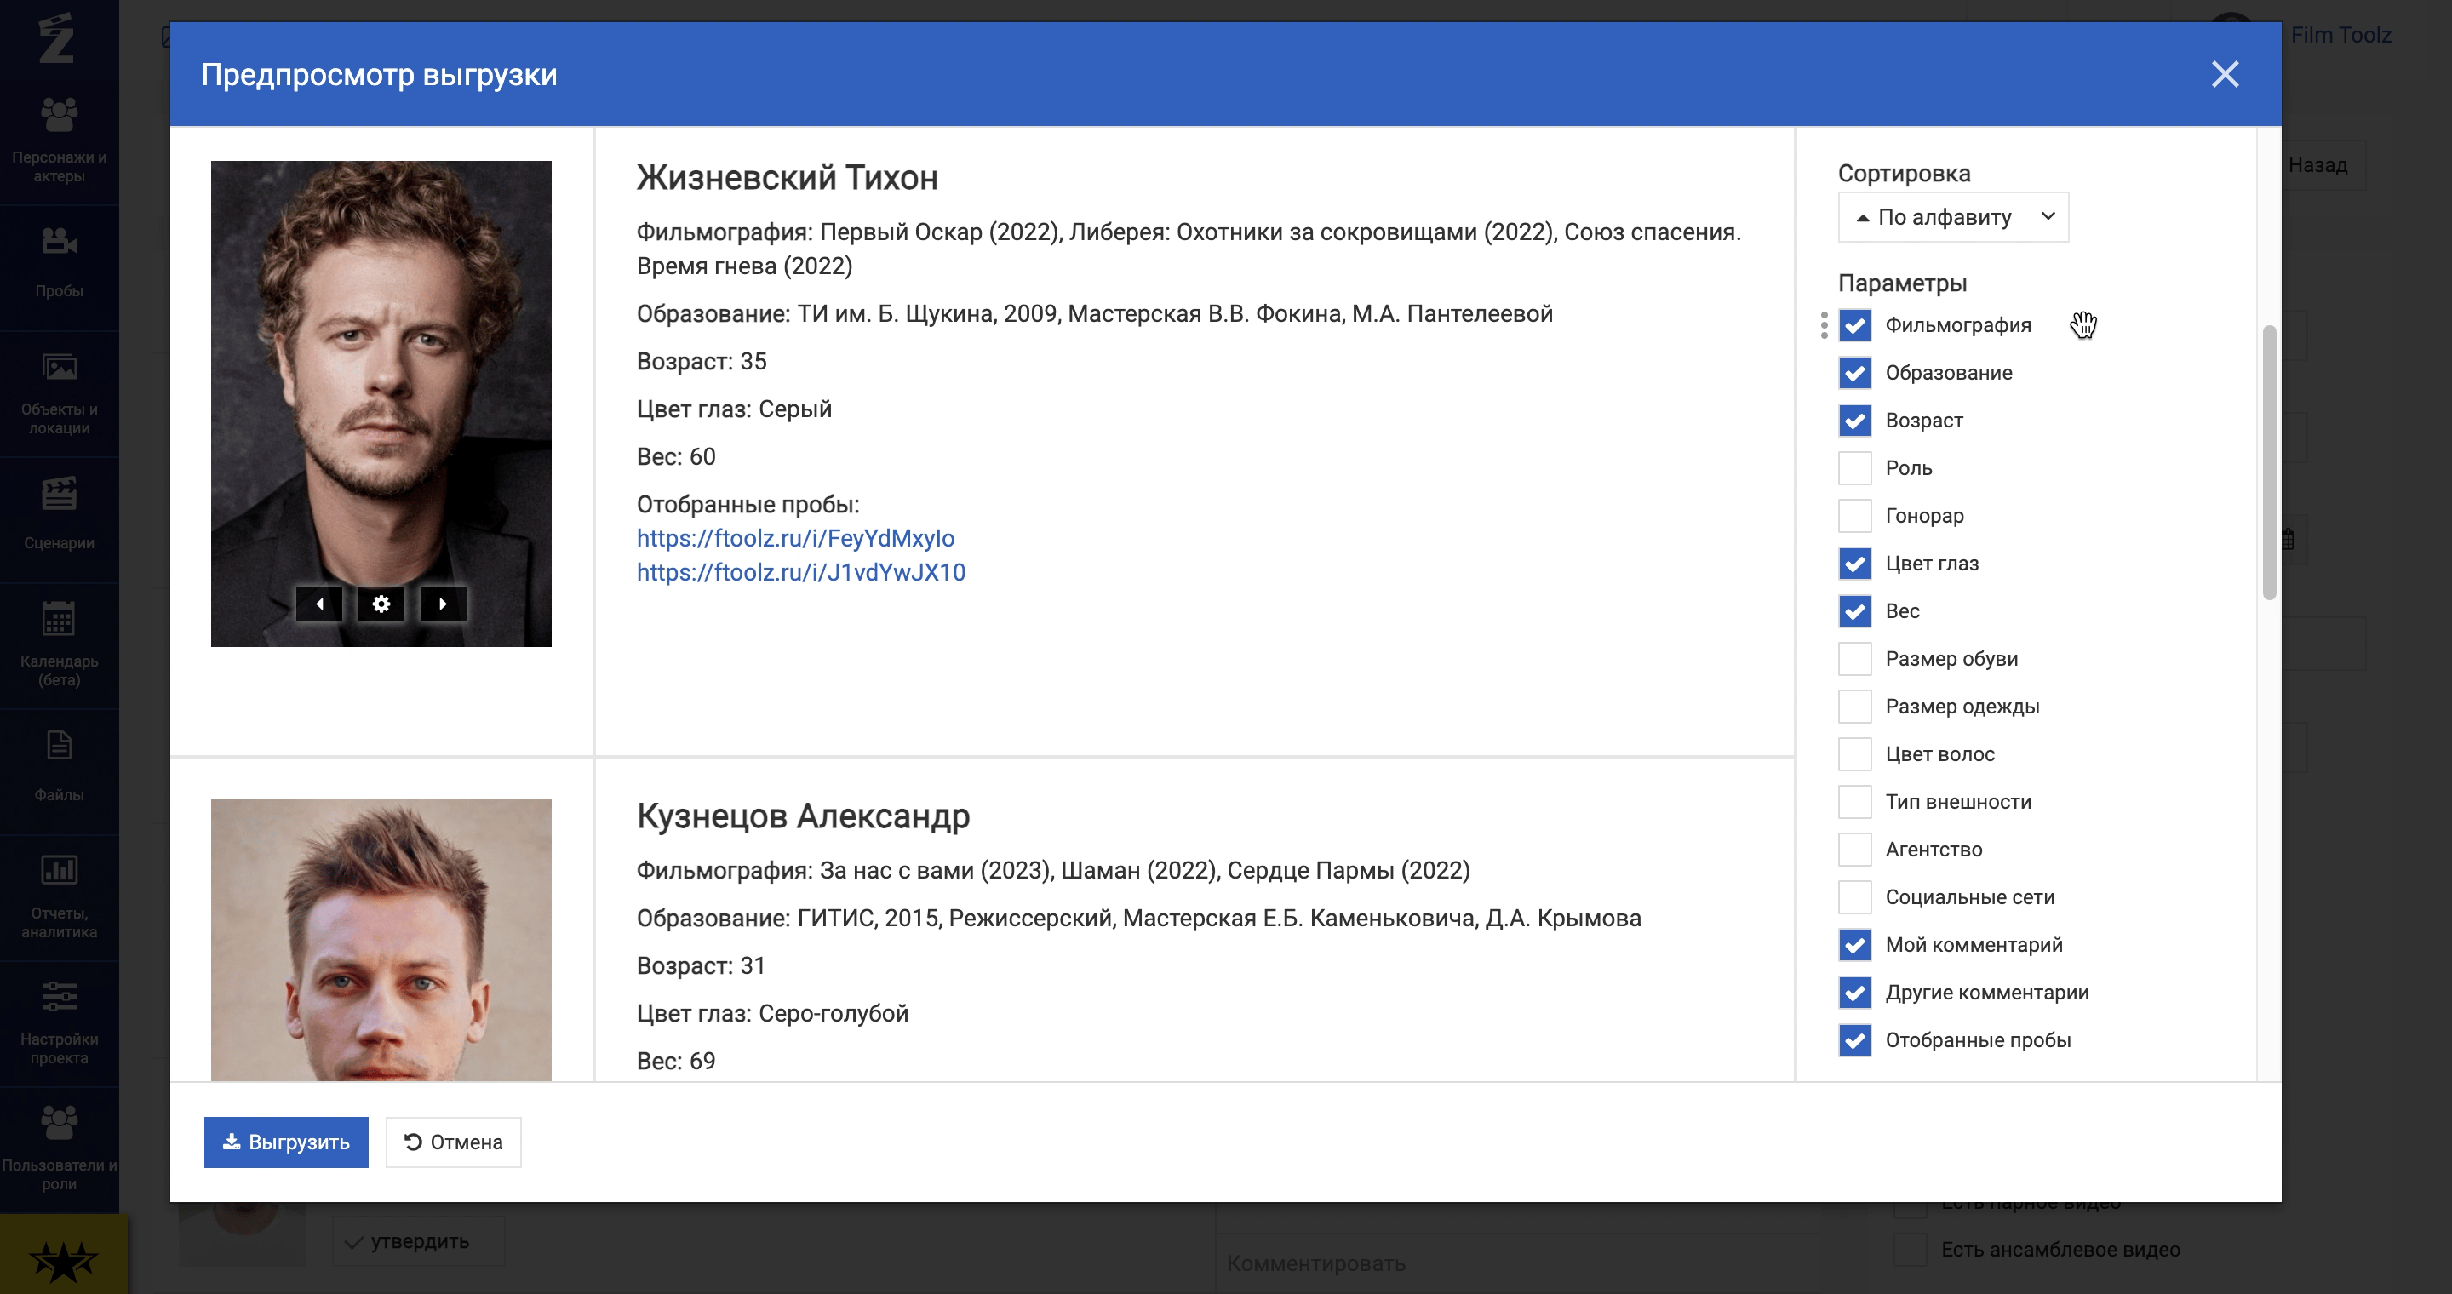2452x1294 pixels.
Task: Click the Film Toolz Z logo
Action: (56, 38)
